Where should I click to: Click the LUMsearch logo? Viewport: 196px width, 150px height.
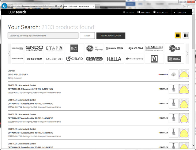(17, 12)
